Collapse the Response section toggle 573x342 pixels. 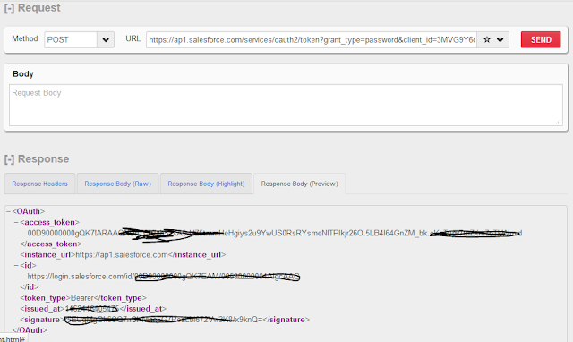tap(9, 159)
